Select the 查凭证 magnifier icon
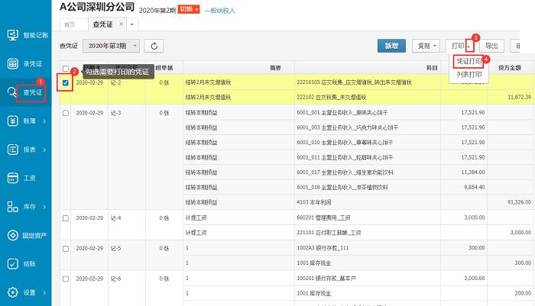This screenshot has height=306, width=535. pyautogui.click(x=13, y=92)
